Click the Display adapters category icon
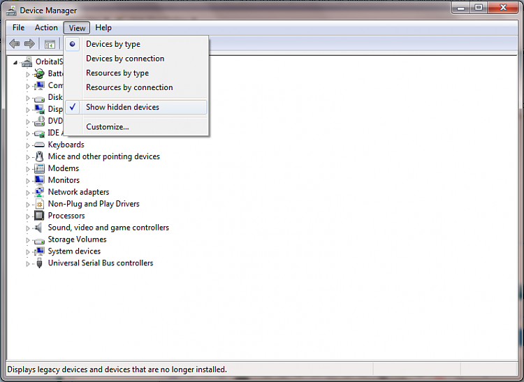Screen dimensions: 524x382 (39, 109)
